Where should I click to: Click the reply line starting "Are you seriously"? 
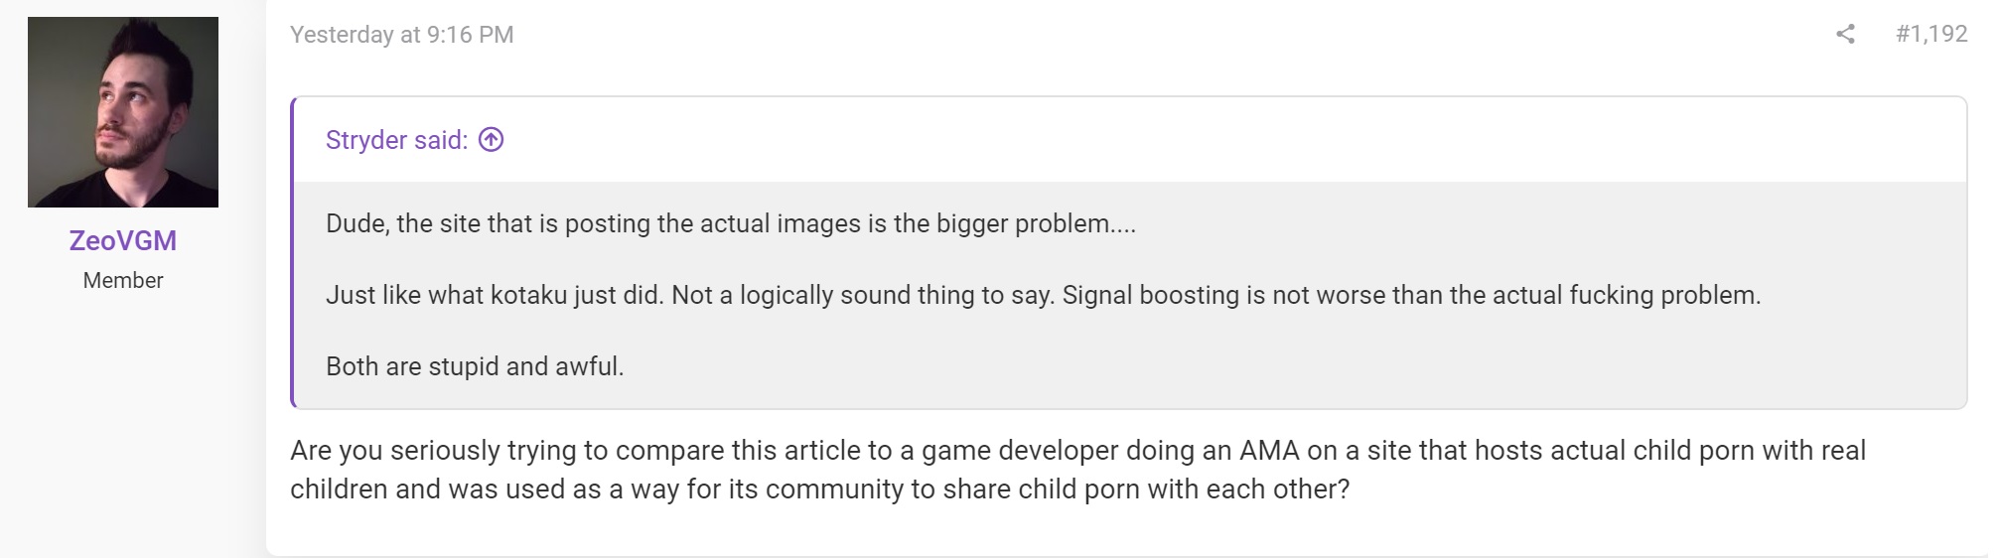[1078, 451]
